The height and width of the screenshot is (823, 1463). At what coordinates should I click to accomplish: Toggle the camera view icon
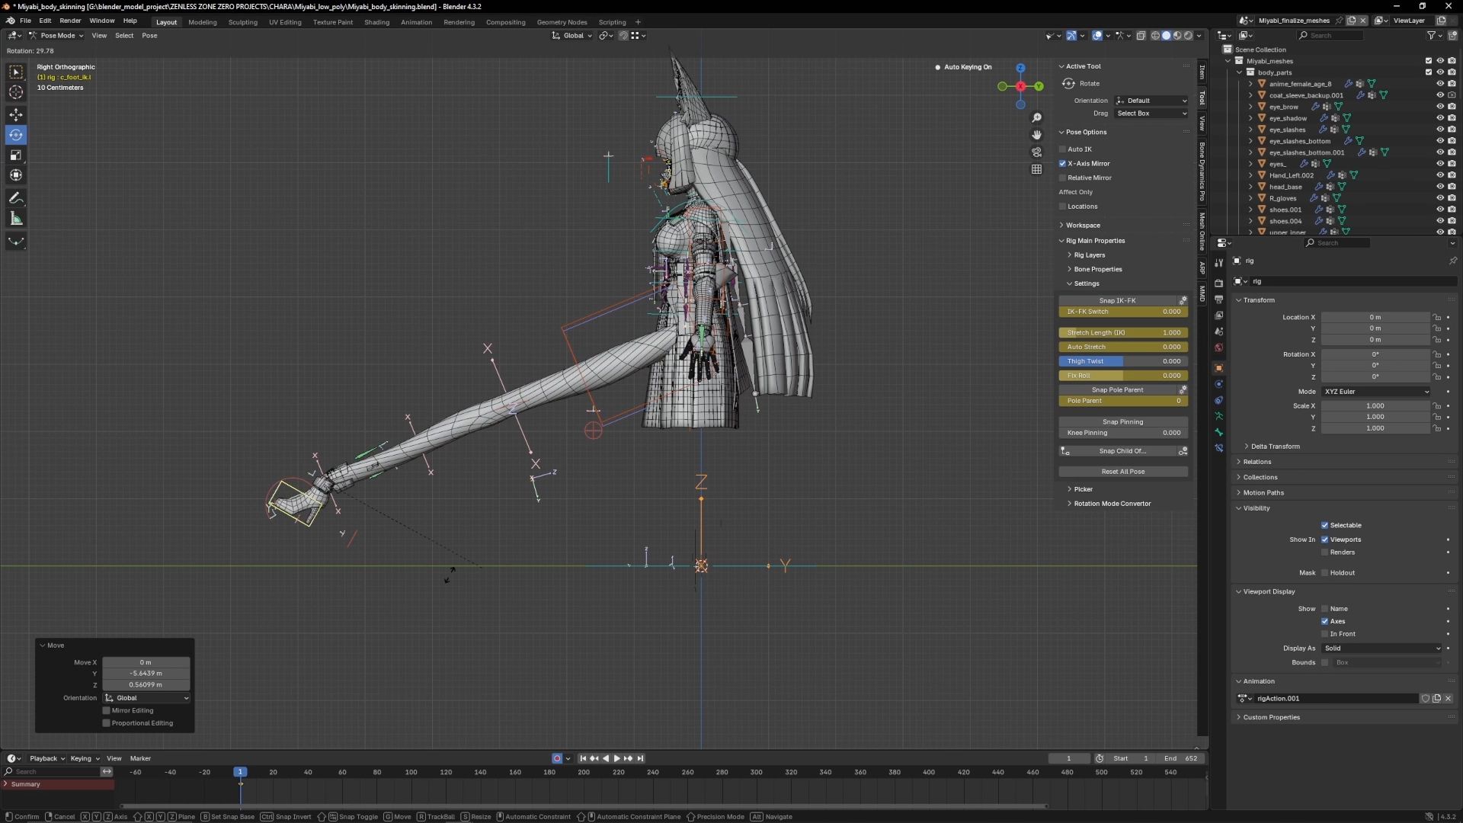[1036, 152]
